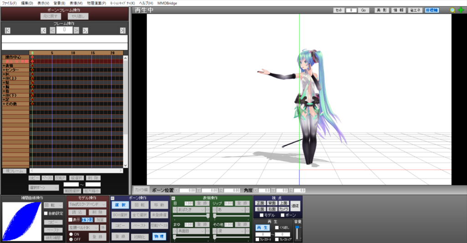This screenshot has width=467, height=243.
Task: Open the 背景(B) menu
Action: (59, 3)
